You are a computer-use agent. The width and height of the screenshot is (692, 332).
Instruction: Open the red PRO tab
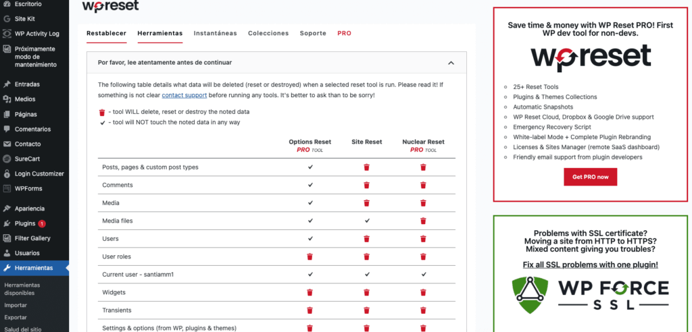344,33
